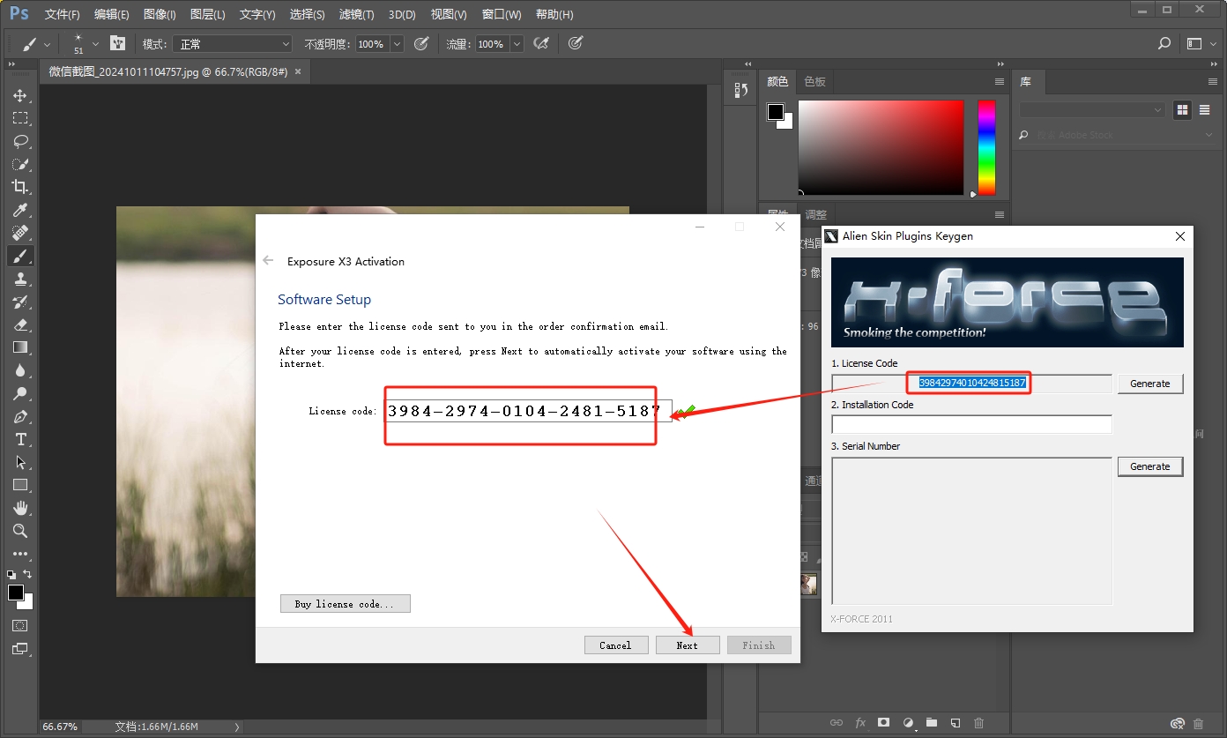The image size is (1227, 738).
Task: Select the Hand tool
Action: point(19,508)
